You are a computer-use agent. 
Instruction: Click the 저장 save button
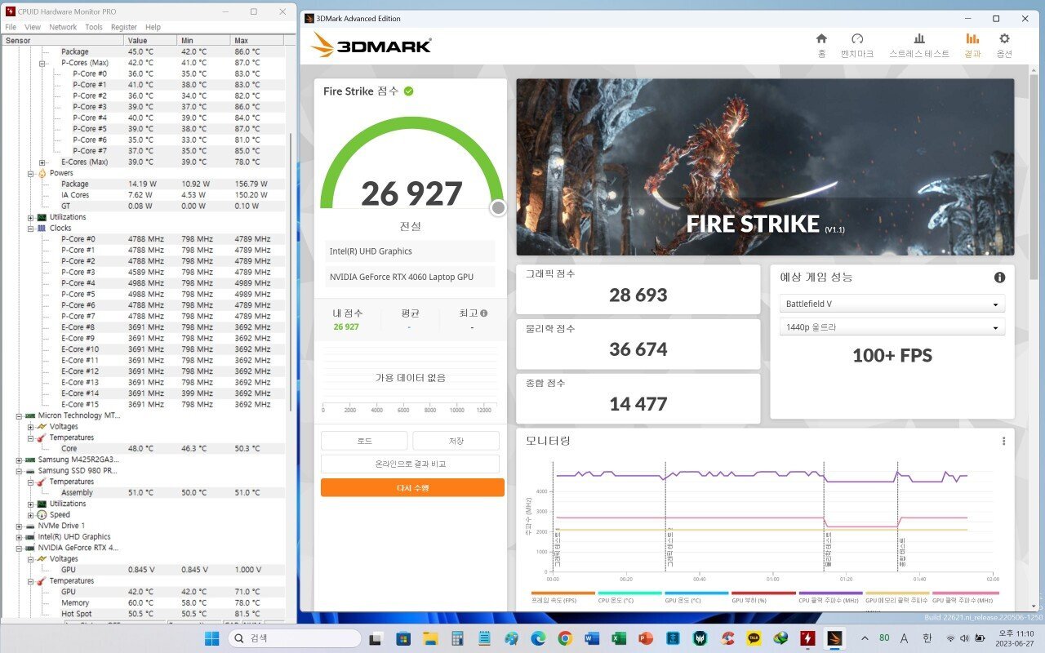(456, 441)
